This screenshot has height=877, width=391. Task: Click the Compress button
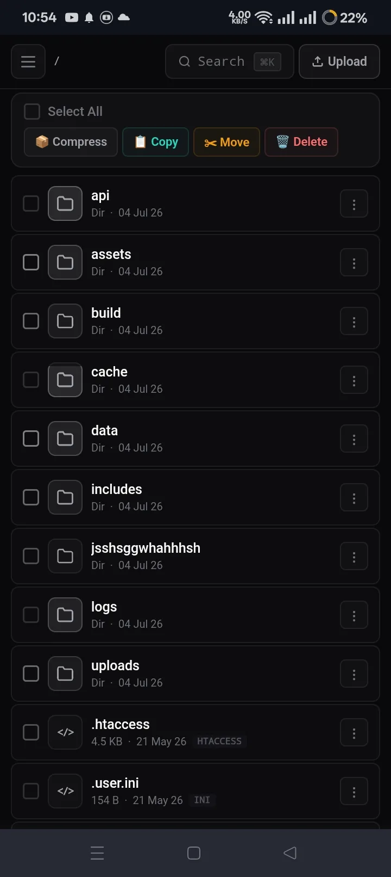(71, 142)
